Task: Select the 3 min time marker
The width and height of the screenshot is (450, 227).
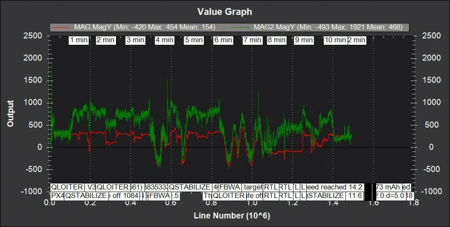Action: 135,40
